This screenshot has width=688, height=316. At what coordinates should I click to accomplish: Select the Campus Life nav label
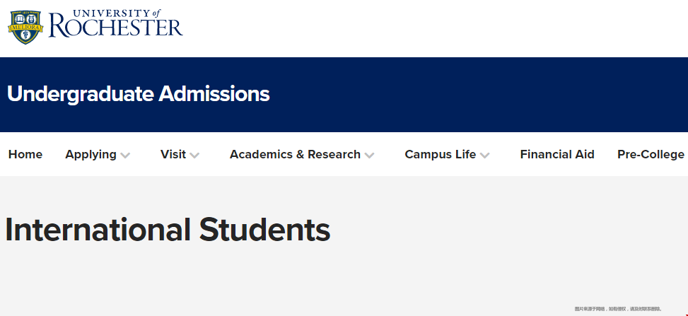click(x=440, y=155)
